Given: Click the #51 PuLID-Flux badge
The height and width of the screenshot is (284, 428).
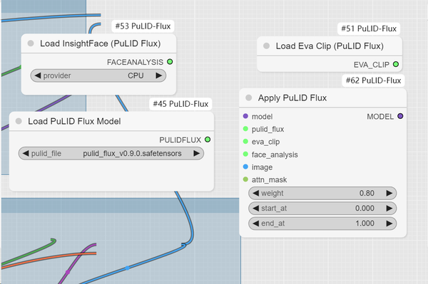Looking at the screenshot, I should coord(369,28).
